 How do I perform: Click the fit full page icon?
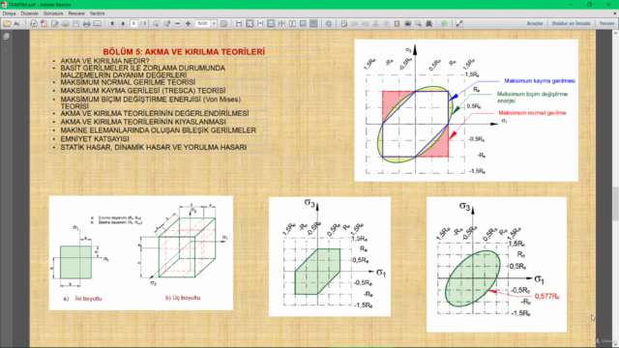[x=250, y=23]
